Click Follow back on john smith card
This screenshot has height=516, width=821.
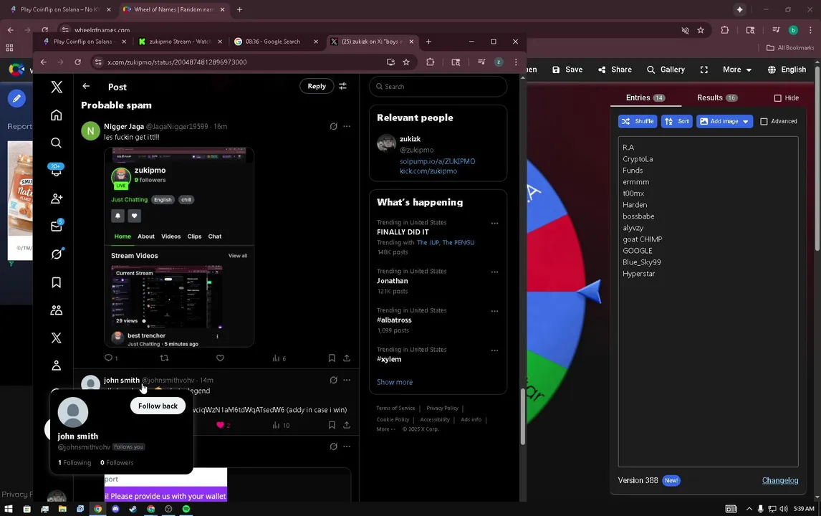(158, 406)
